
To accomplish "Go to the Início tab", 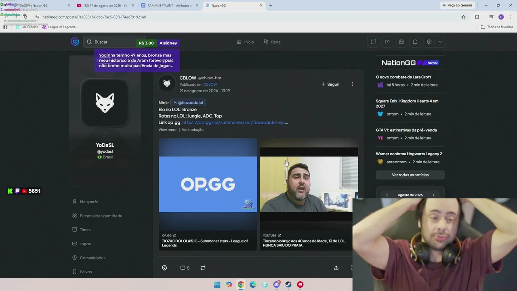I will 245,42.
